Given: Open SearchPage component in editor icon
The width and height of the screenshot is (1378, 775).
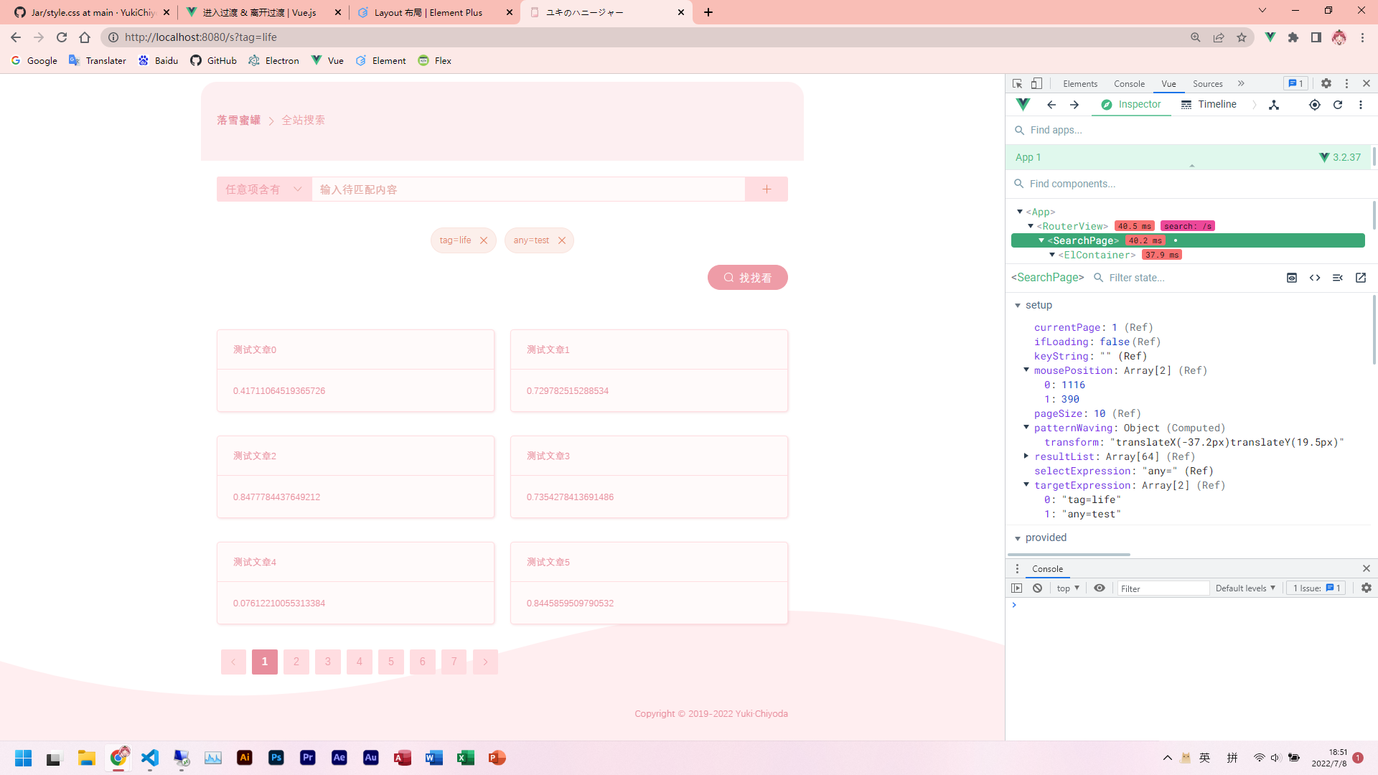Looking at the screenshot, I should click(x=1361, y=278).
